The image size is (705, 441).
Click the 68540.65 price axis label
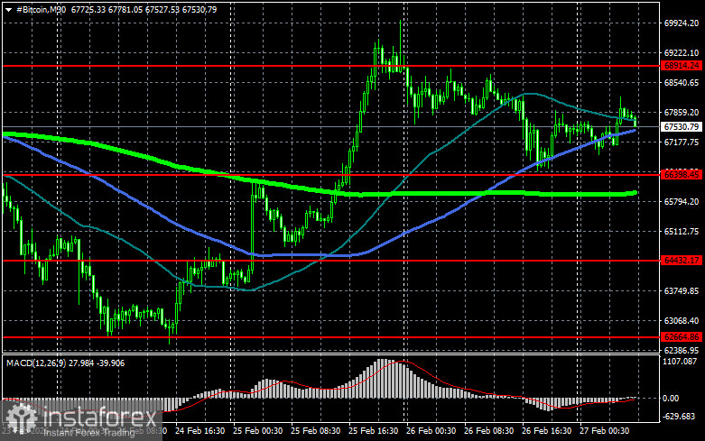pyautogui.click(x=682, y=83)
